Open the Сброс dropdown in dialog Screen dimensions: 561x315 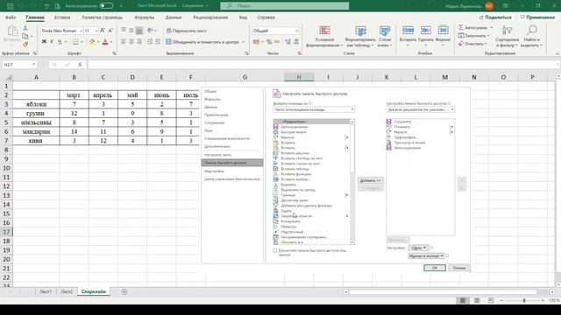pos(419,248)
